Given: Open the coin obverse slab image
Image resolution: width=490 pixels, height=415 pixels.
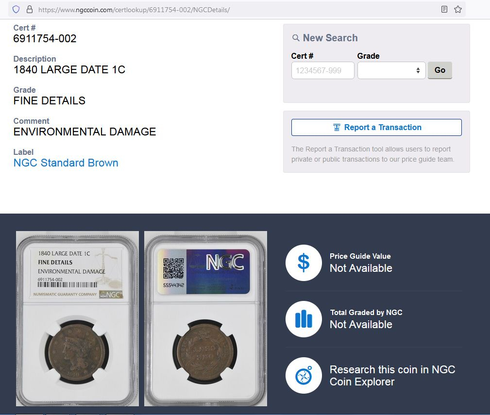Looking at the screenshot, I should [78, 318].
